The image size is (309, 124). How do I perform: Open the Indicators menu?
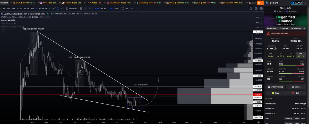pos(72,8)
